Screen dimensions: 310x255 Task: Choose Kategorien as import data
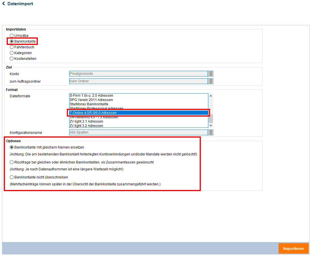click(x=12, y=53)
